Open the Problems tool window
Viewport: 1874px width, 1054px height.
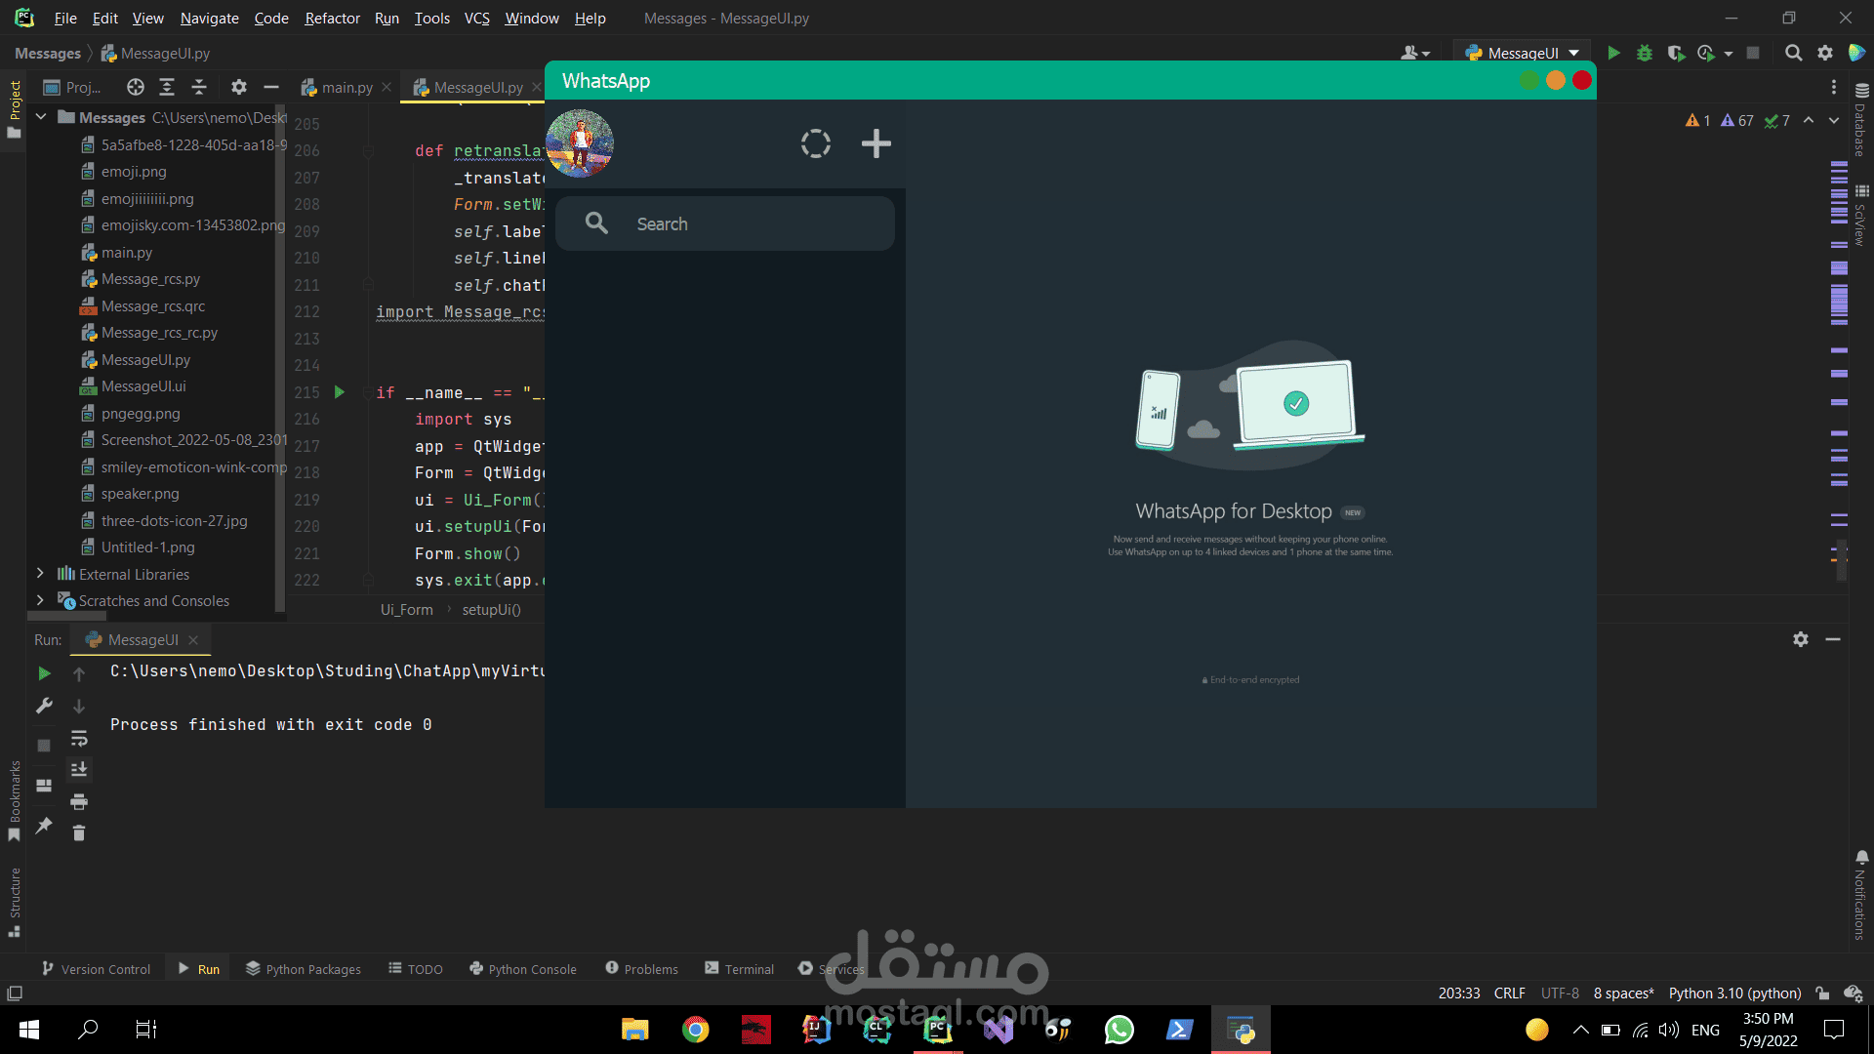[641, 968]
